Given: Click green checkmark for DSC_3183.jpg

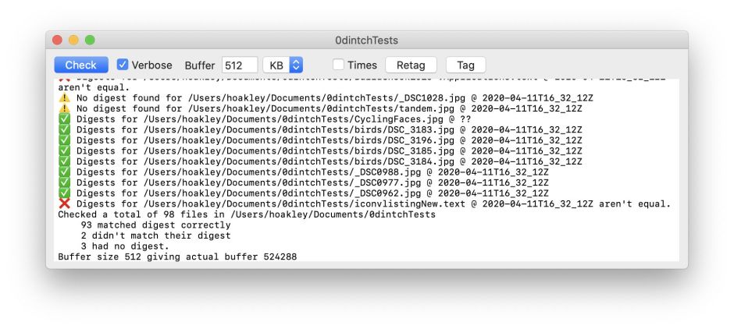Looking at the screenshot, I should coord(65,130).
